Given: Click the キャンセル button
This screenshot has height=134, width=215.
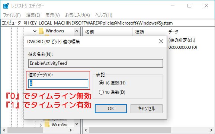Looking at the screenshot, I should pyautogui.click(x=147, y=109).
